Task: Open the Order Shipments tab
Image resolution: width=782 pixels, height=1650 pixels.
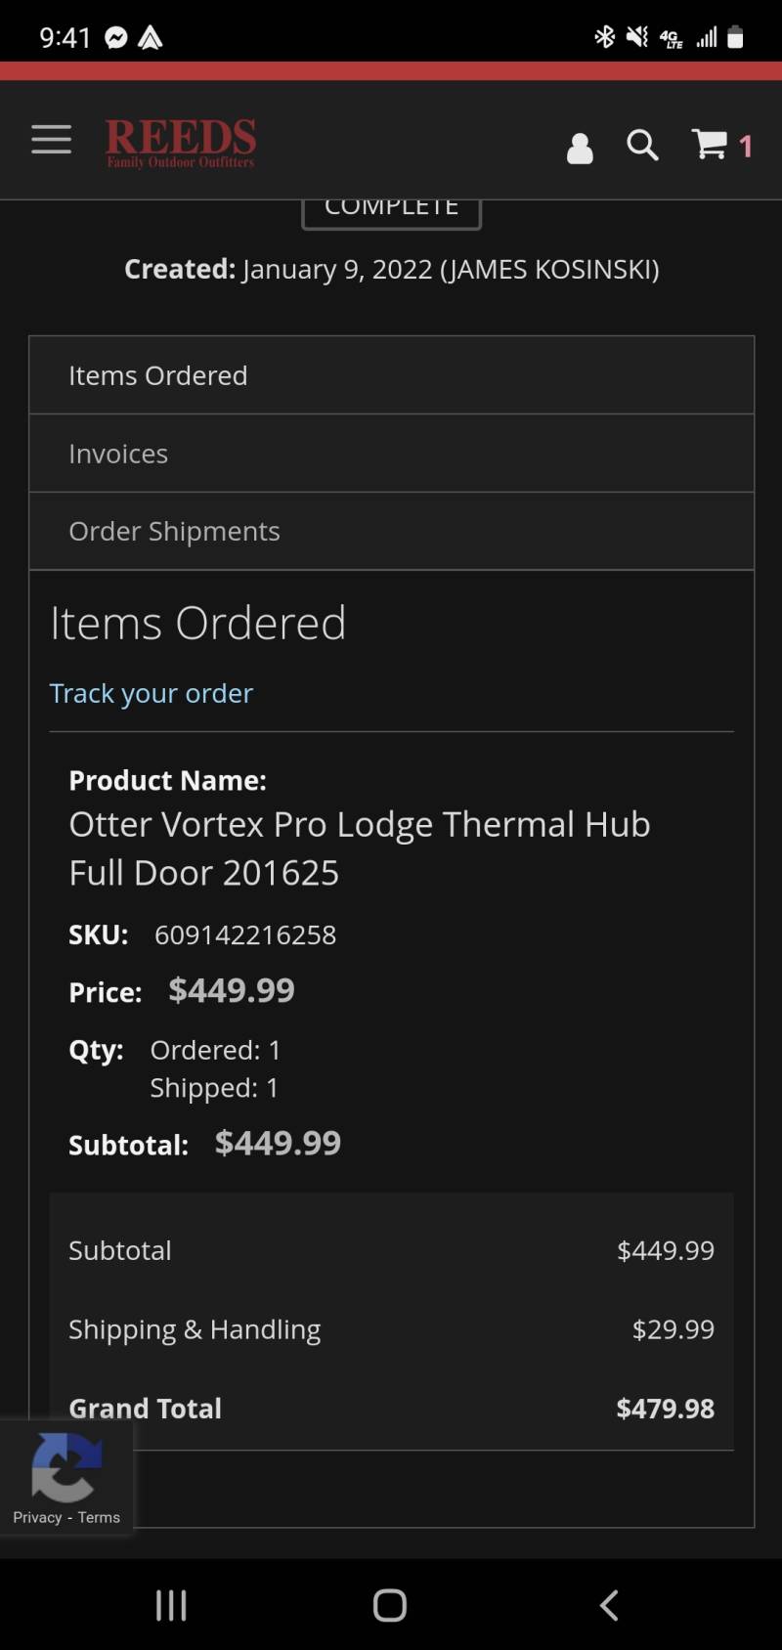Action: point(391,531)
